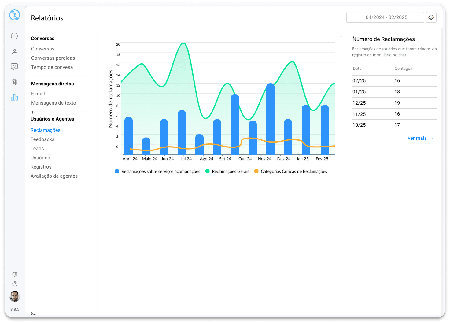Image resolution: width=450 pixels, height=323 pixels.
Task: Open the user profile avatar photo
Action: (x=15, y=296)
